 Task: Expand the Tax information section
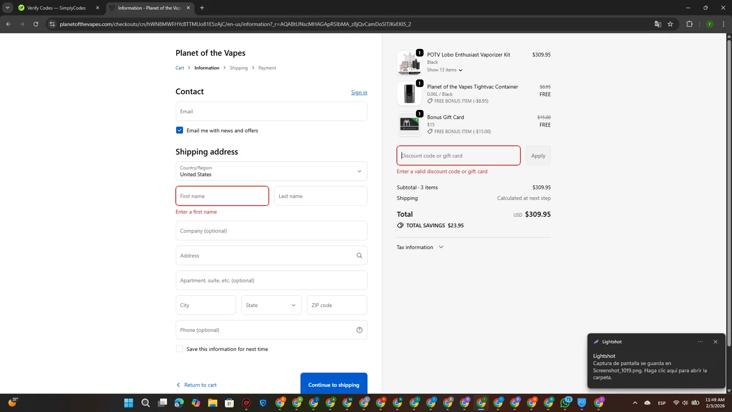point(420,247)
